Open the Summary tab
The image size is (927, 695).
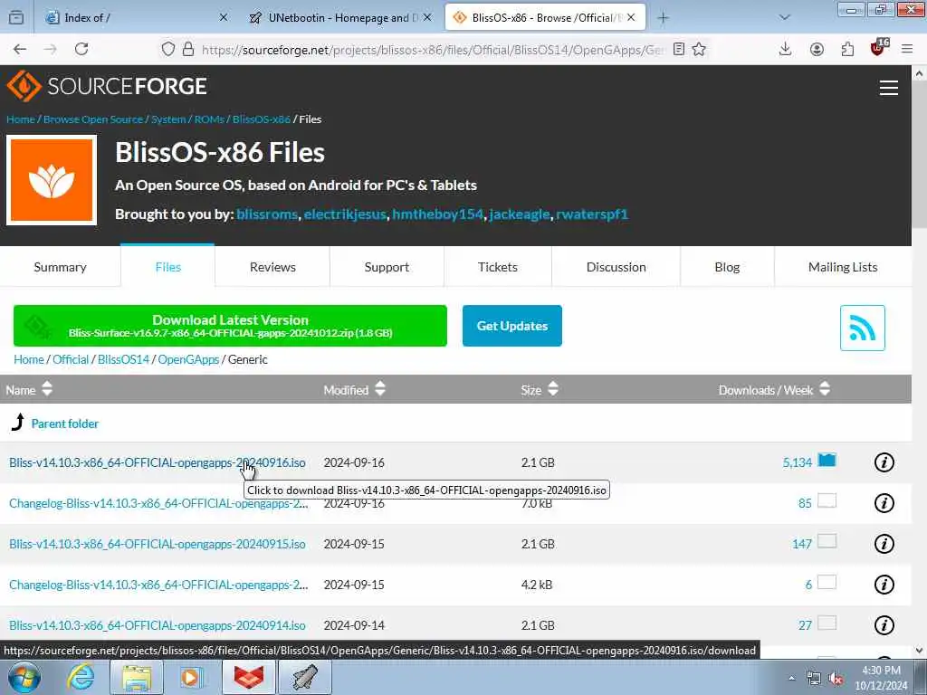pos(61,267)
